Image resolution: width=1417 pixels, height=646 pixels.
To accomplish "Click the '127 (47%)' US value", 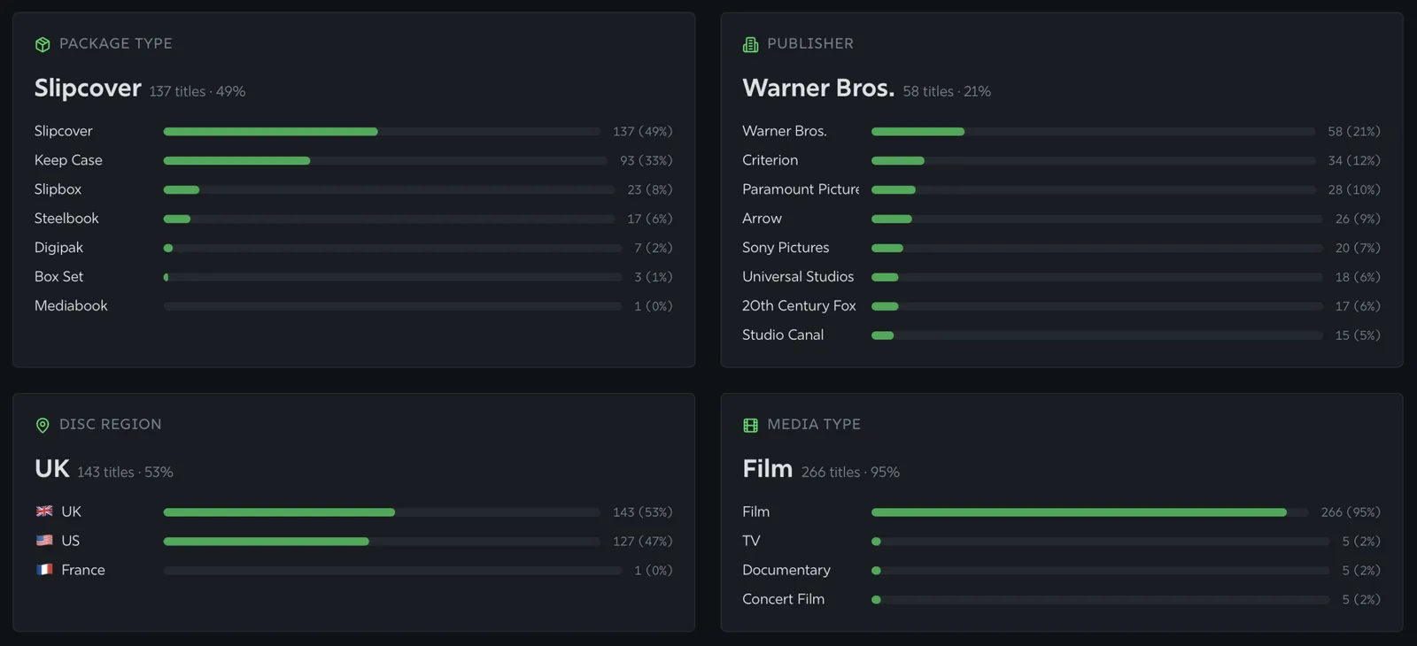I will pyautogui.click(x=643, y=541).
